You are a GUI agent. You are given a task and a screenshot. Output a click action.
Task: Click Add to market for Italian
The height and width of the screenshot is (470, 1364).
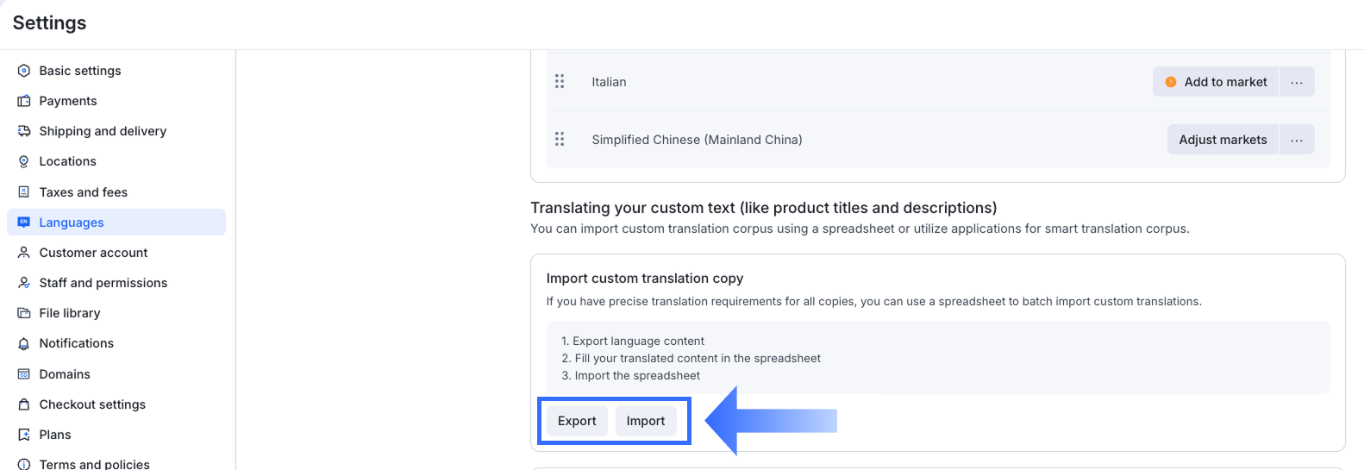coord(1216,82)
